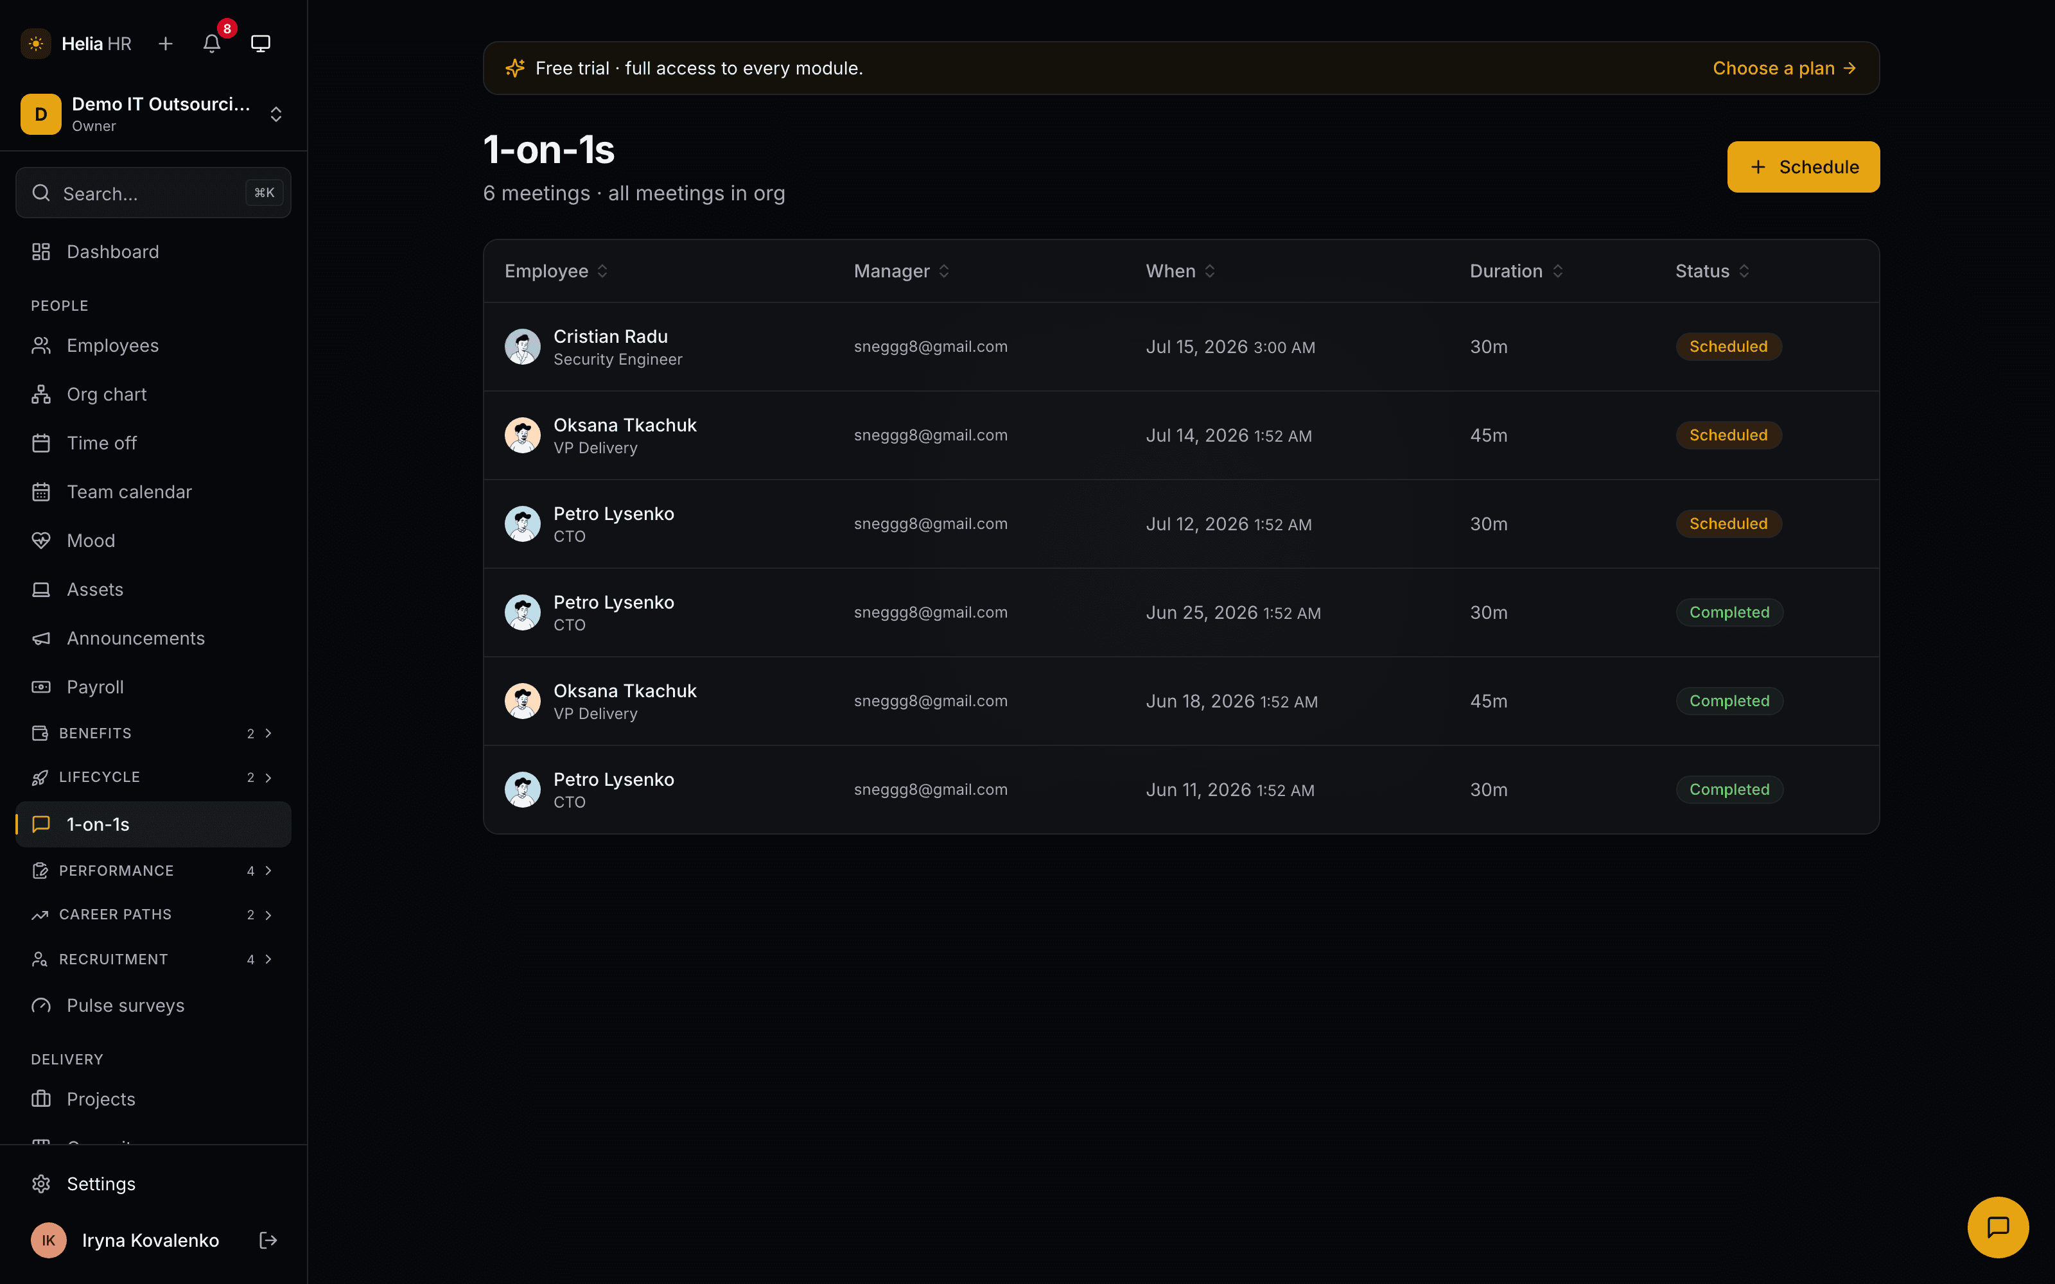
Task: Click the monitor display icon in header
Action: coord(261,43)
